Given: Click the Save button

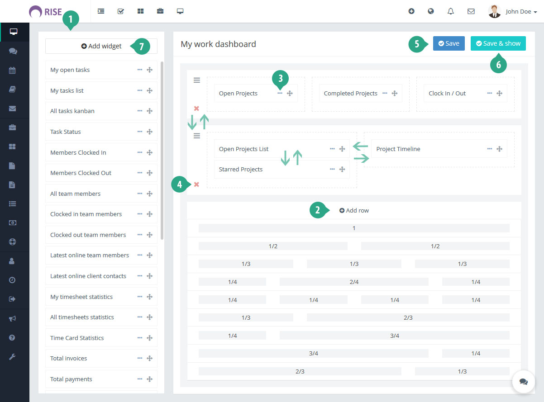Looking at the screenshot, I should (449, 43).
